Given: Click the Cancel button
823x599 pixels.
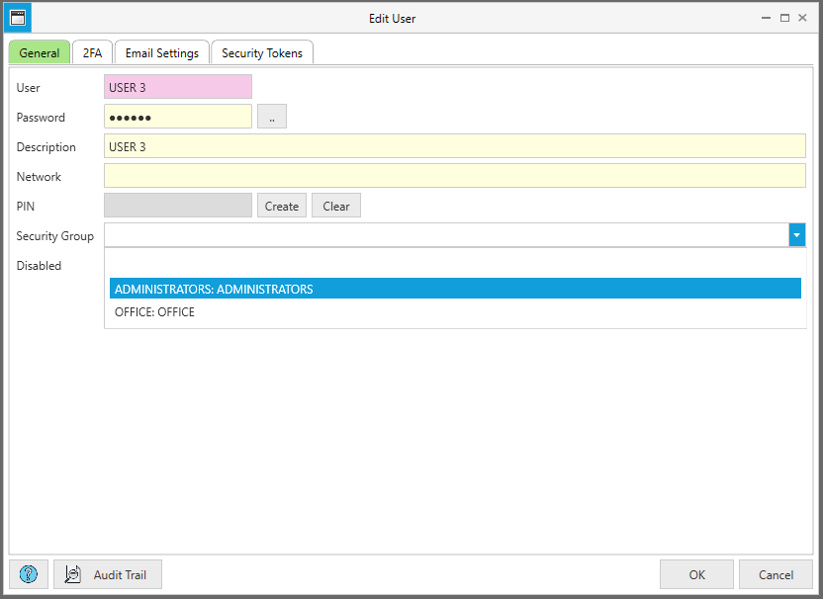Looking at the screenshot, I should click(x=776, y=574).
